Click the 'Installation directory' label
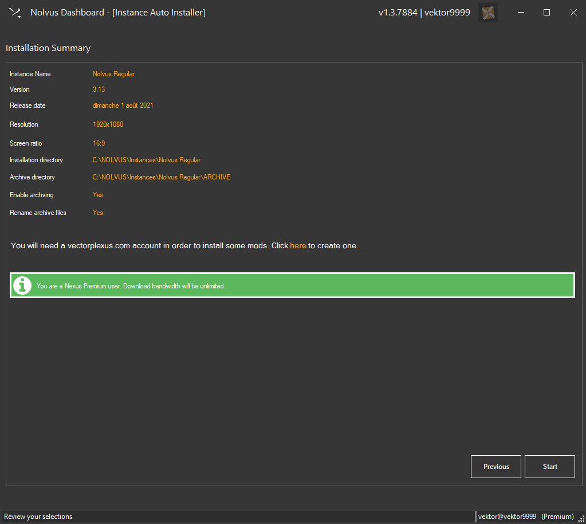Image resolution: width=586 pixels, height=524 pixels. click(x=36, y=160)
